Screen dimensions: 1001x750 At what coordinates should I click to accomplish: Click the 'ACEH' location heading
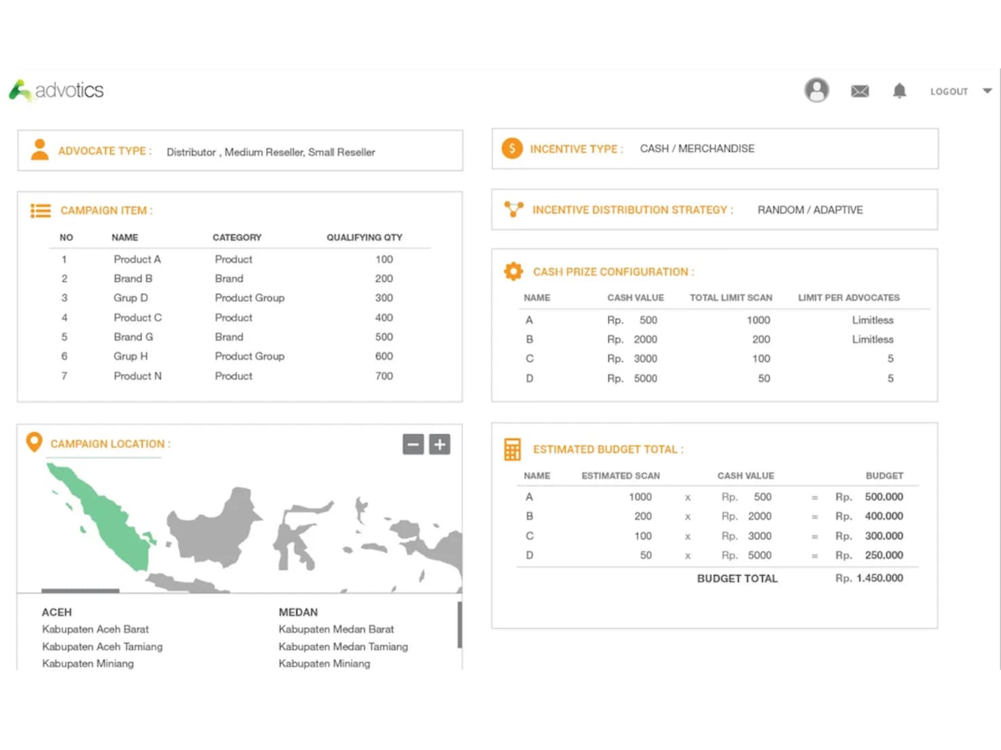tap(56, 612)
